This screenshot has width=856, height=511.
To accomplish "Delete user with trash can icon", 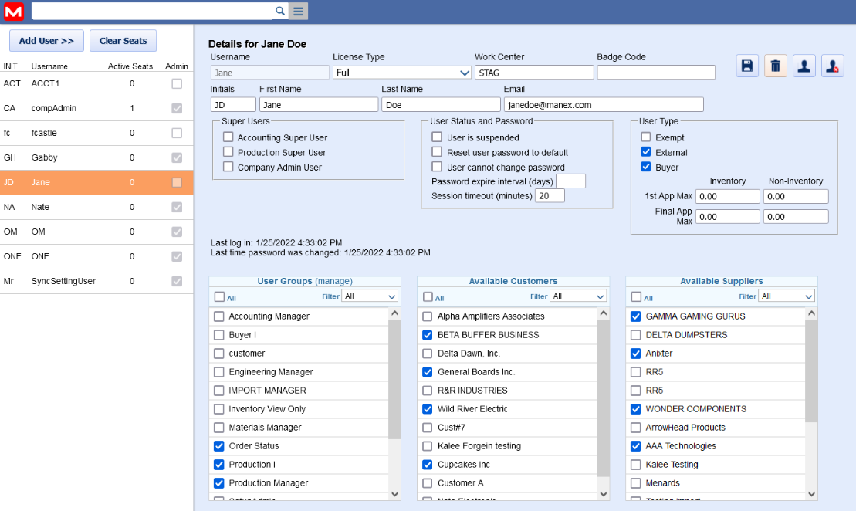I will 775,66.
